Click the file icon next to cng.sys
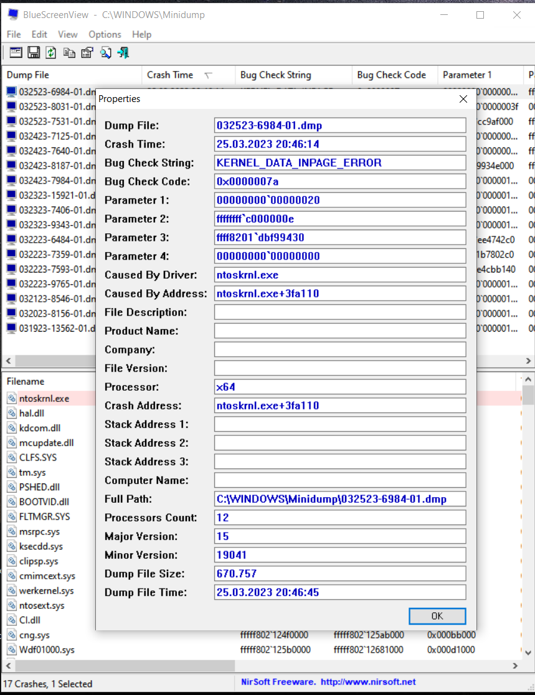The image size is (535, 695). click(12, 635)
